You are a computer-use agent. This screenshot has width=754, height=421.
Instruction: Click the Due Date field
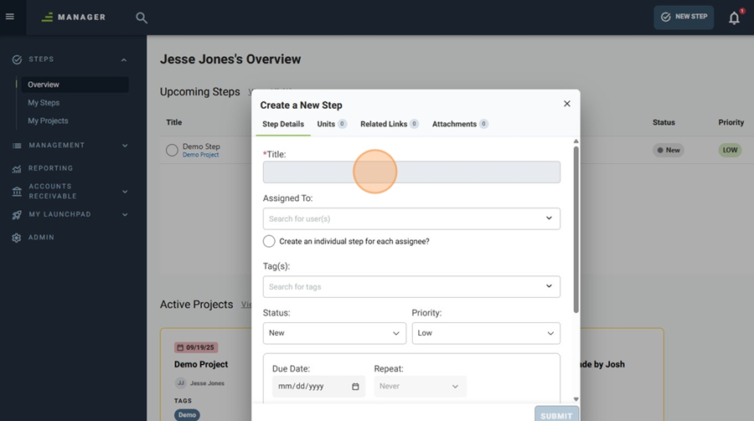point(319,387)
